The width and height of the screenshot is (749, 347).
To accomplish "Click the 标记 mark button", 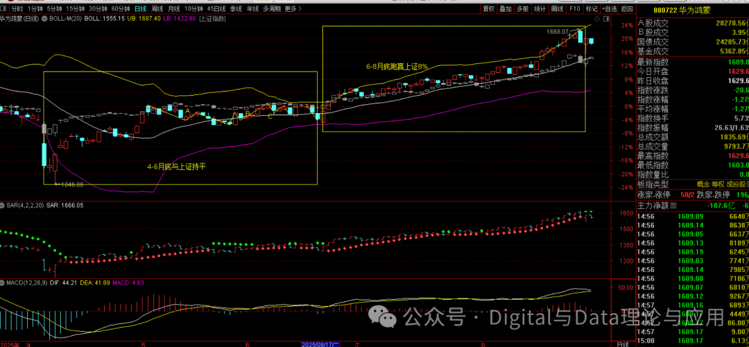I will tap(592, 8).
